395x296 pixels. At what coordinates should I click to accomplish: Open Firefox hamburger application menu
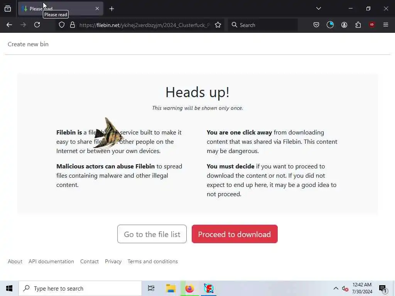point(386,25)
